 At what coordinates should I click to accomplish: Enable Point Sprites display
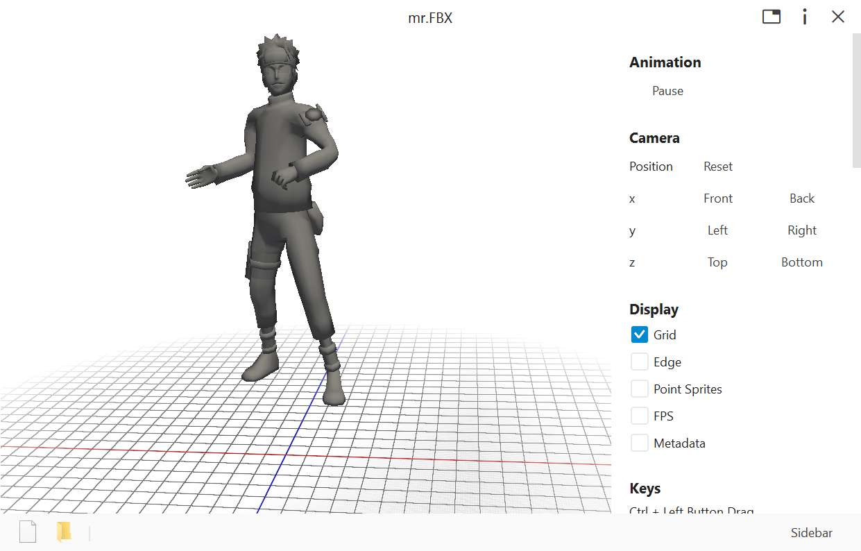[x=639, y=389]
